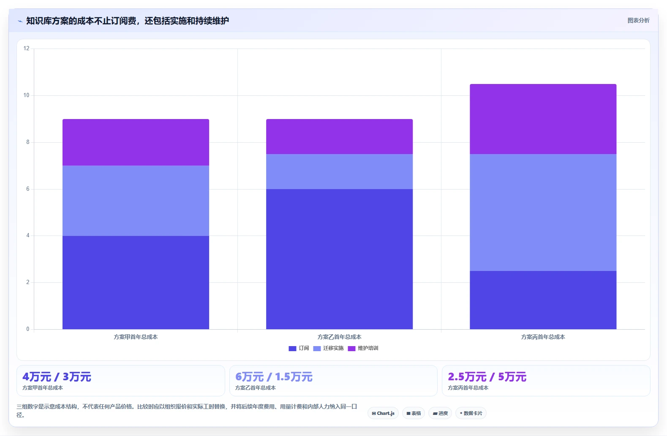Click the 6万元 / 1.5万元 card value
Image resolution: width=667 pixels, height=436 pixels.
point(274,377)
